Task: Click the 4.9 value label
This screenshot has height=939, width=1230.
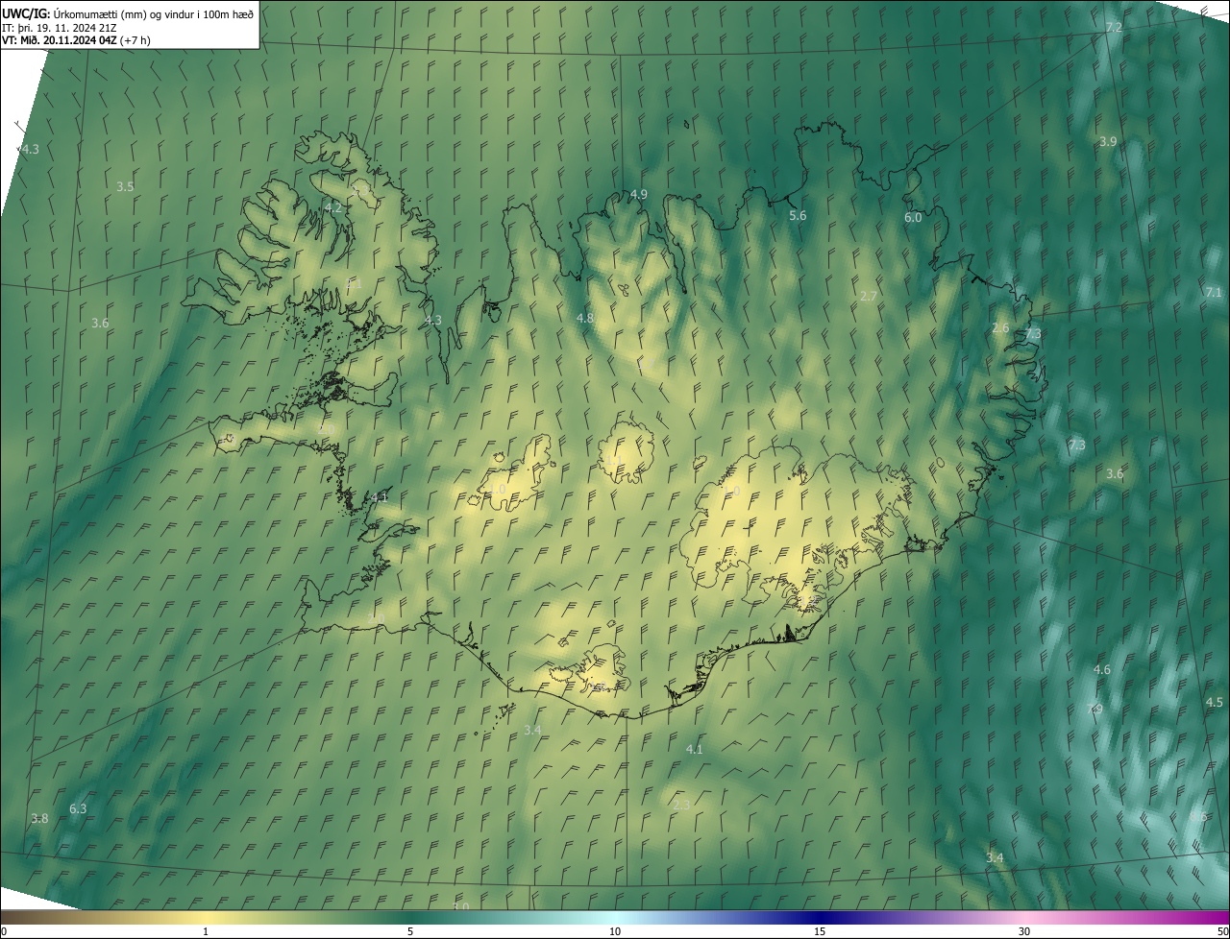Action: tap(638, 194)
